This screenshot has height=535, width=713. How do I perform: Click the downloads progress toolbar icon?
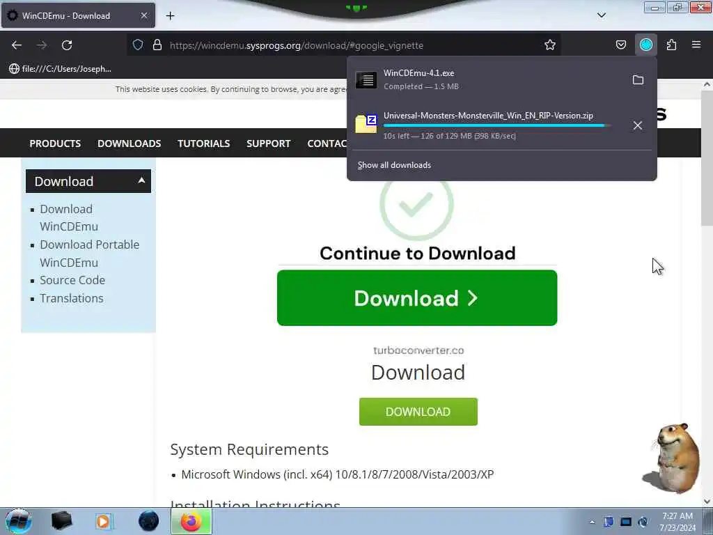tap(645, 45)
